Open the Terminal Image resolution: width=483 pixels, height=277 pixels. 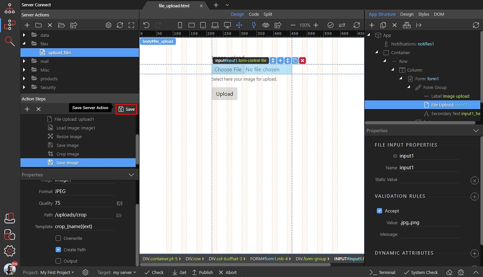click(383, 272)
